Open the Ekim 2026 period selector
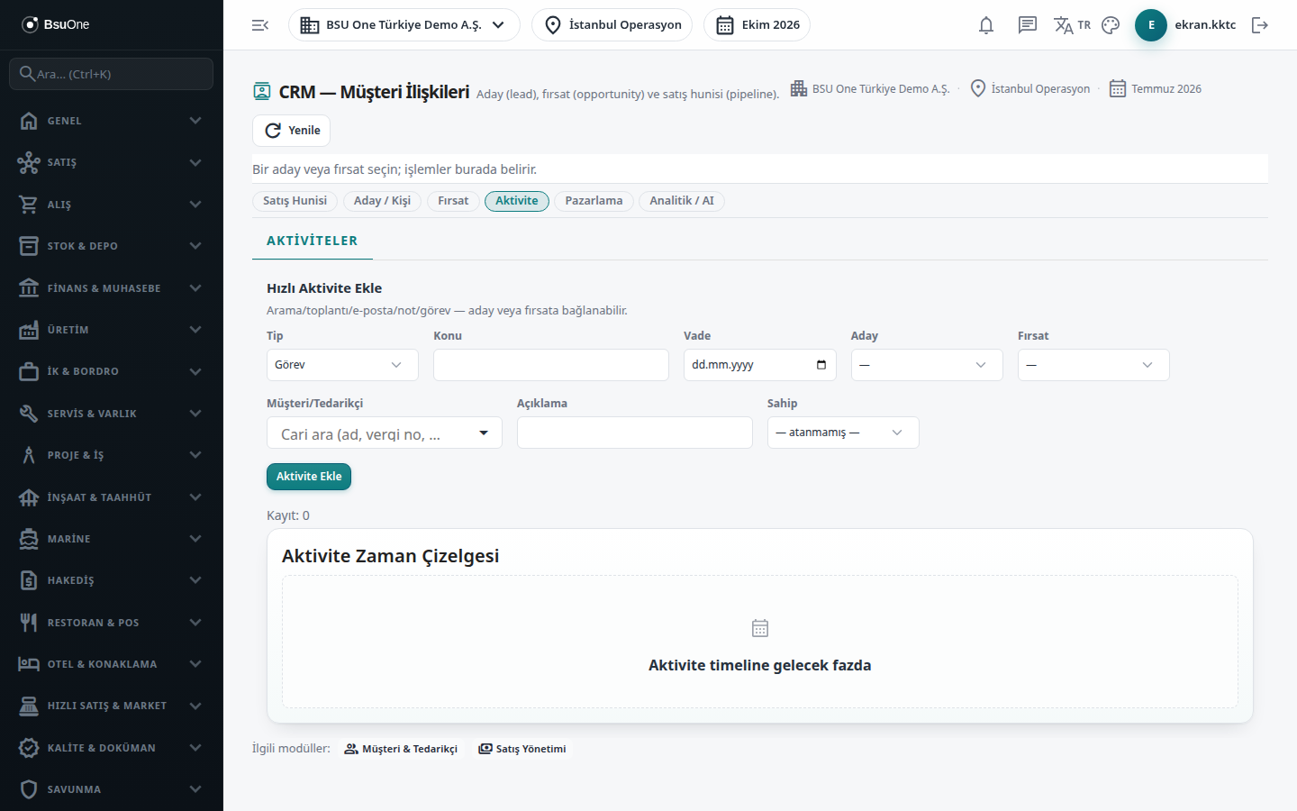 click(757, 25)
